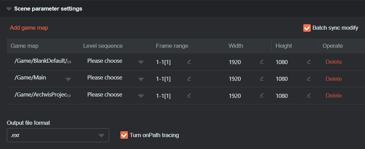Edit width pencil icon for /Game/Main row
Image resolution: width=365 pixels, height=149 pixels.
point(262,78)
